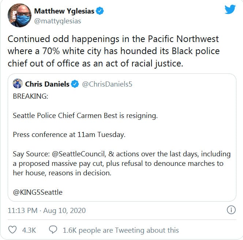
Task: Click the Twitter bird logo
Action: 230,10
